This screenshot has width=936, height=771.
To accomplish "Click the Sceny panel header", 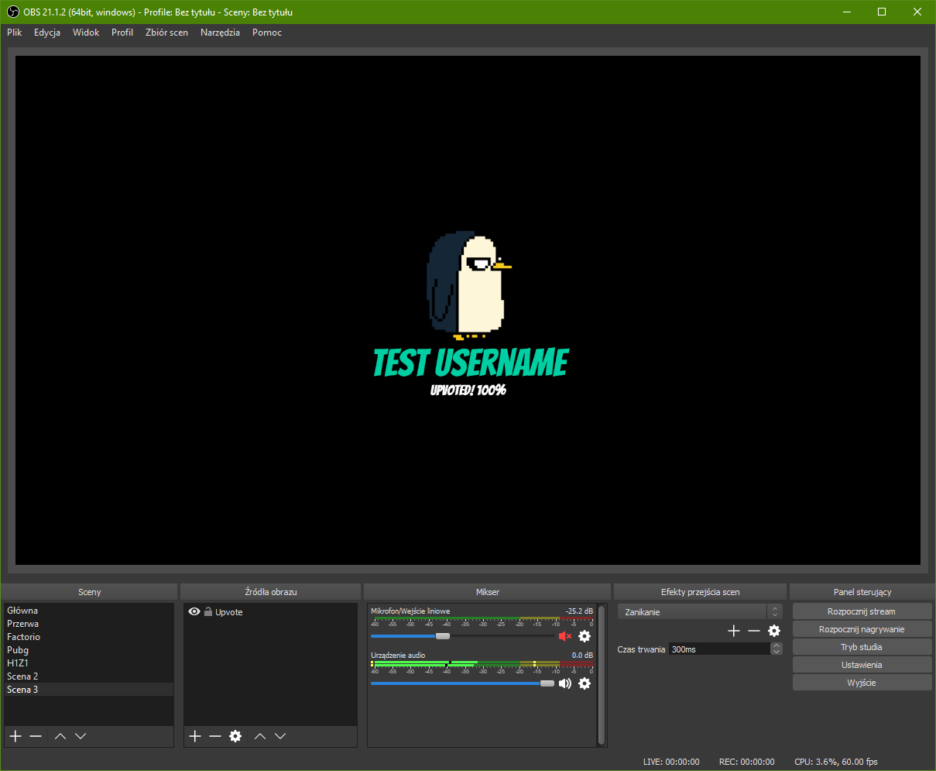I will 90,592.
